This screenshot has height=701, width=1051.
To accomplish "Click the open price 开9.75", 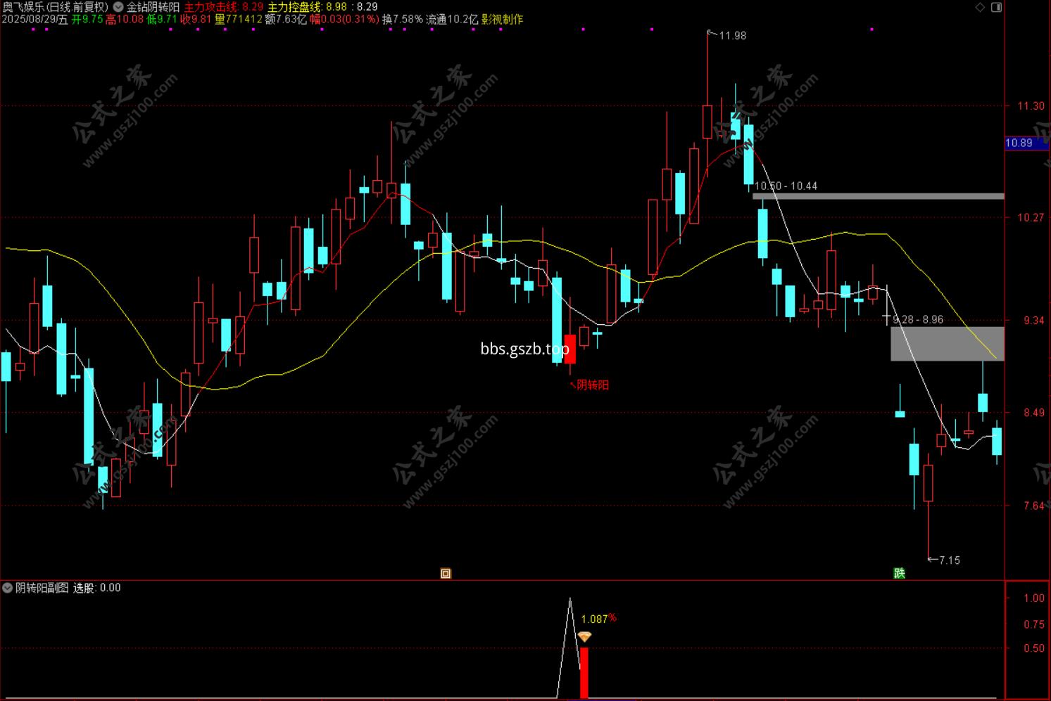I will tap(87, 20).
